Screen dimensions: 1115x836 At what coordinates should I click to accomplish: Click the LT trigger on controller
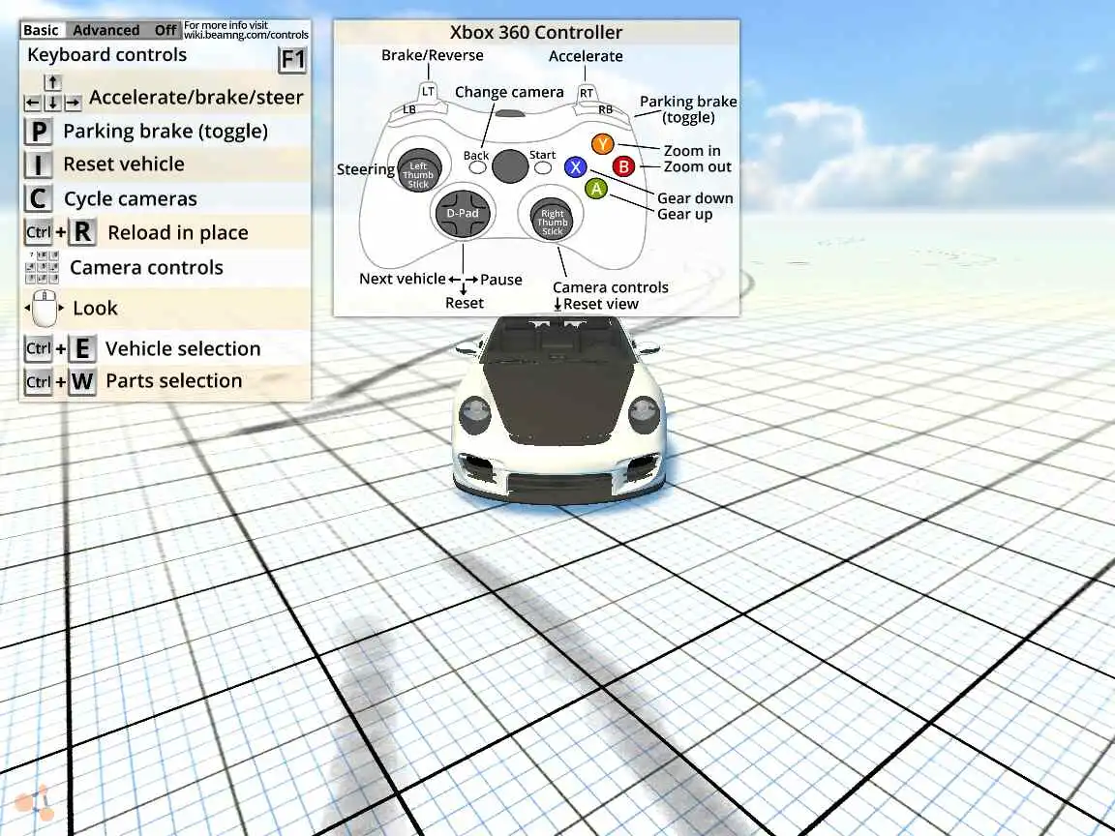tap(428, 93)
